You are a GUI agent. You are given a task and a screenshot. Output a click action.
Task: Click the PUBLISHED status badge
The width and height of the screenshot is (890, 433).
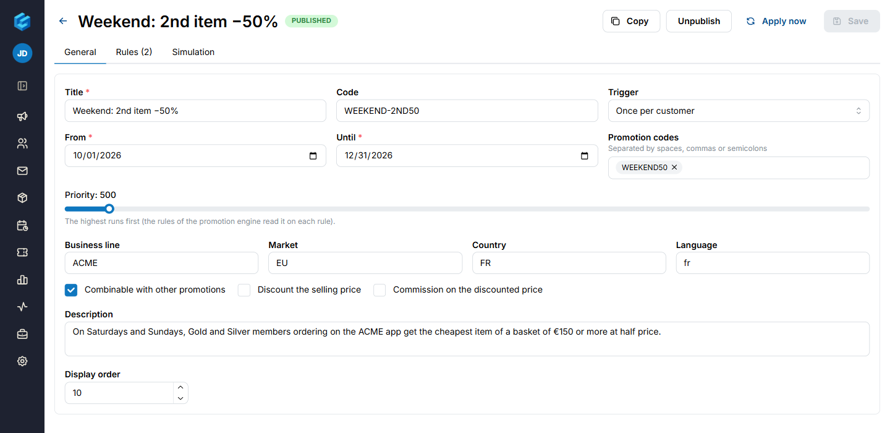(311, 21)
